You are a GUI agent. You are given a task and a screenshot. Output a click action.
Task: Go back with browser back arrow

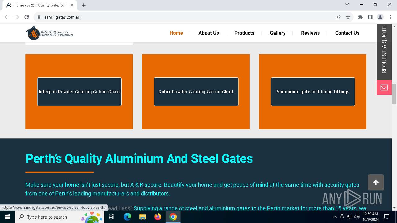coord(7,17)
